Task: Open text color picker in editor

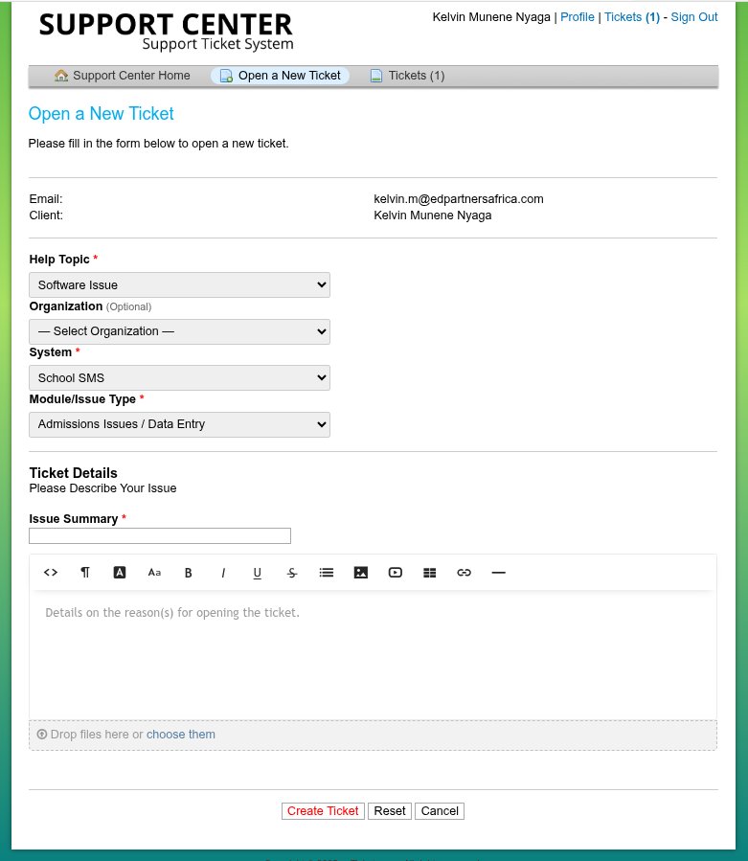Action: coord(120,572)
